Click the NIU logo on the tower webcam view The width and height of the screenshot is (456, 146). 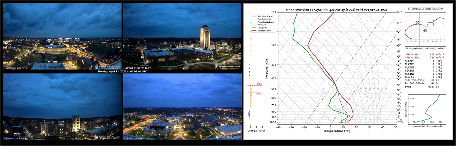pyautogui.click(x=228, y=67)
